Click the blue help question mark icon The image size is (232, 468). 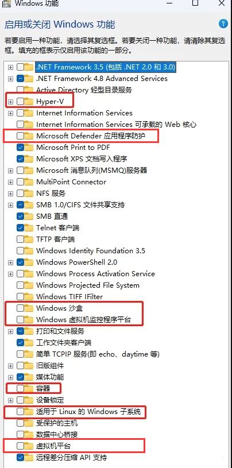tap(223, 24)
